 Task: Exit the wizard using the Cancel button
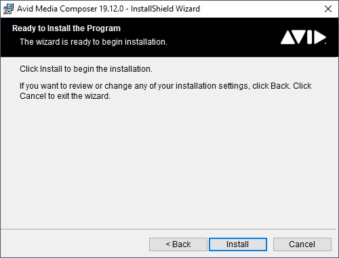point(302,244)
